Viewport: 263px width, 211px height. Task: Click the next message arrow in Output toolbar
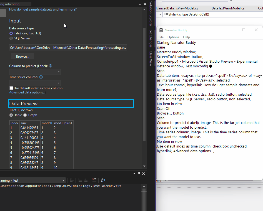pos(86,180)
